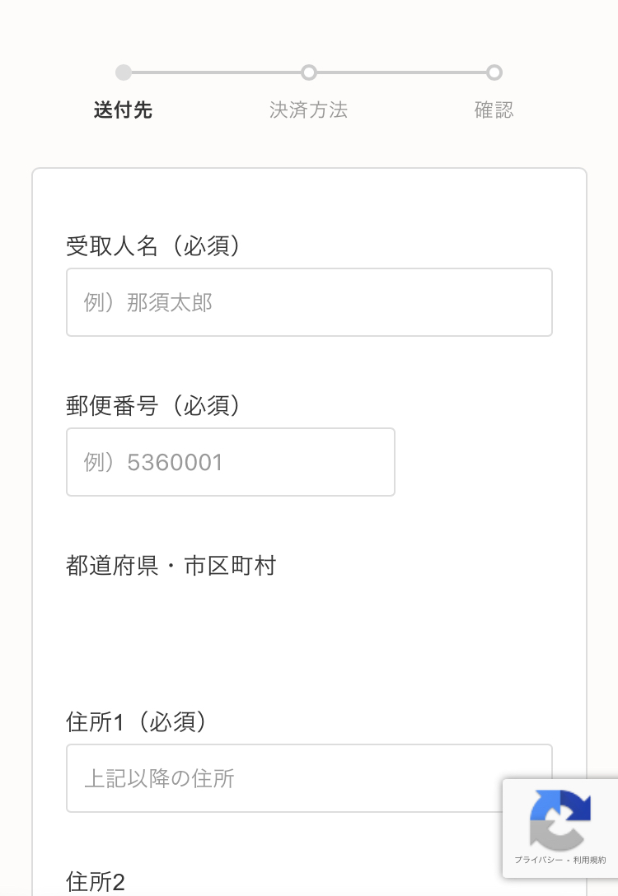Click the 住所2 label

[x=96, y=882]
